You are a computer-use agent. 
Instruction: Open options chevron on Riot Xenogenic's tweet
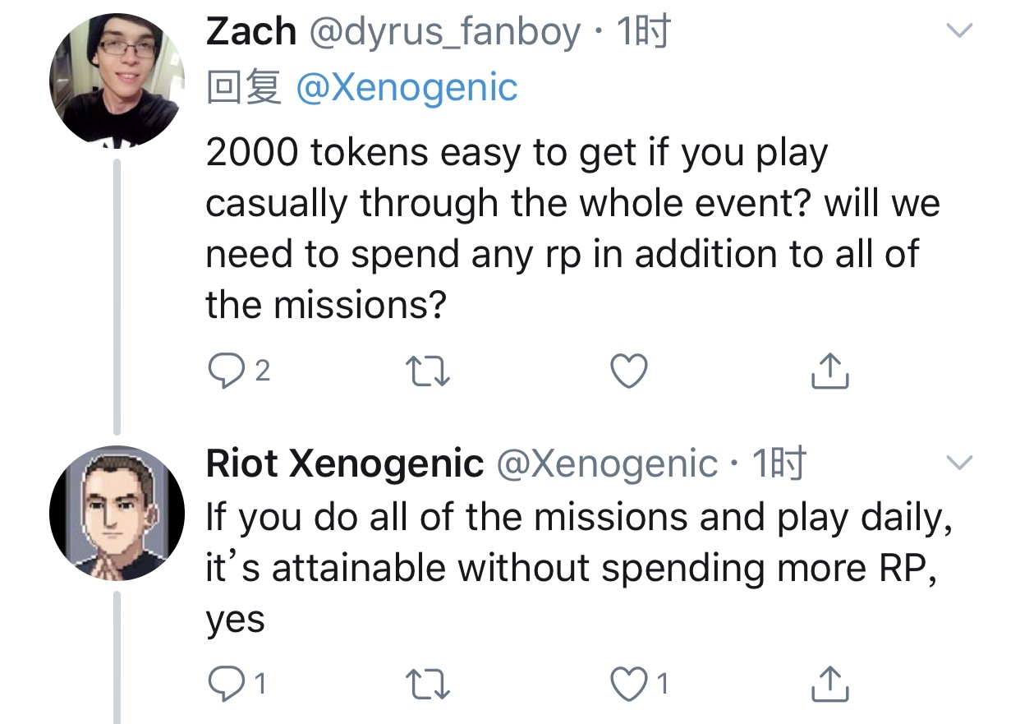coord(959,463)
